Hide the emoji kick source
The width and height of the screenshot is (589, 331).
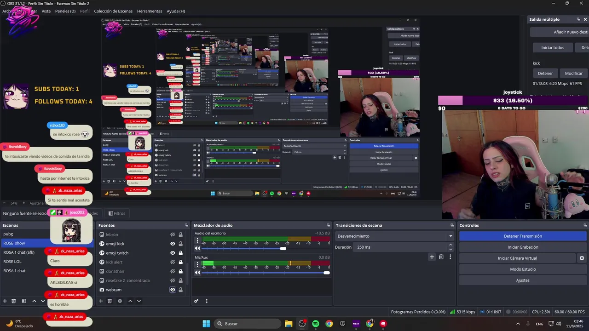tap(173, 244)
